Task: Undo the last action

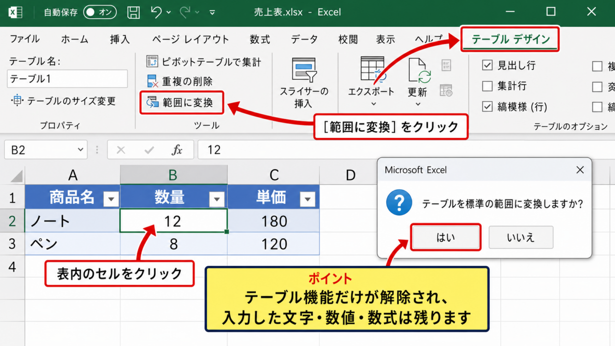Action: (156, 12)
